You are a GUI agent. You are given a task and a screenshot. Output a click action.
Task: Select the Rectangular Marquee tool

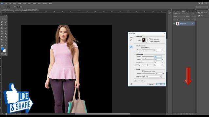click(x=2, y=19)
